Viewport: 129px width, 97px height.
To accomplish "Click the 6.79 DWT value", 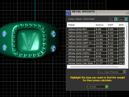I will [110, 36].
